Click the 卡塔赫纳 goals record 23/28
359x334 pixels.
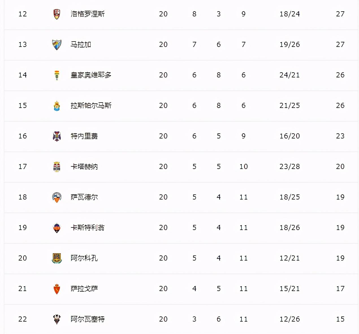click(x=290, y=166)
